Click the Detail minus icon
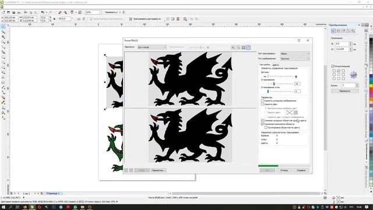Screen dimensions: 373x210 click(x=265, y=76)
